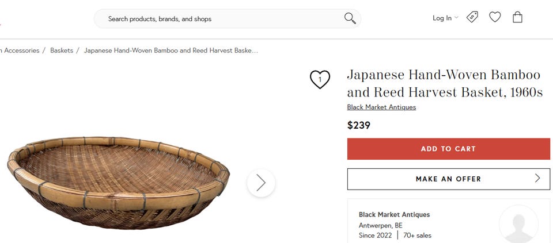Open the offers price tag icon
This screenshot has width=553, height=243.
(472, 17)
